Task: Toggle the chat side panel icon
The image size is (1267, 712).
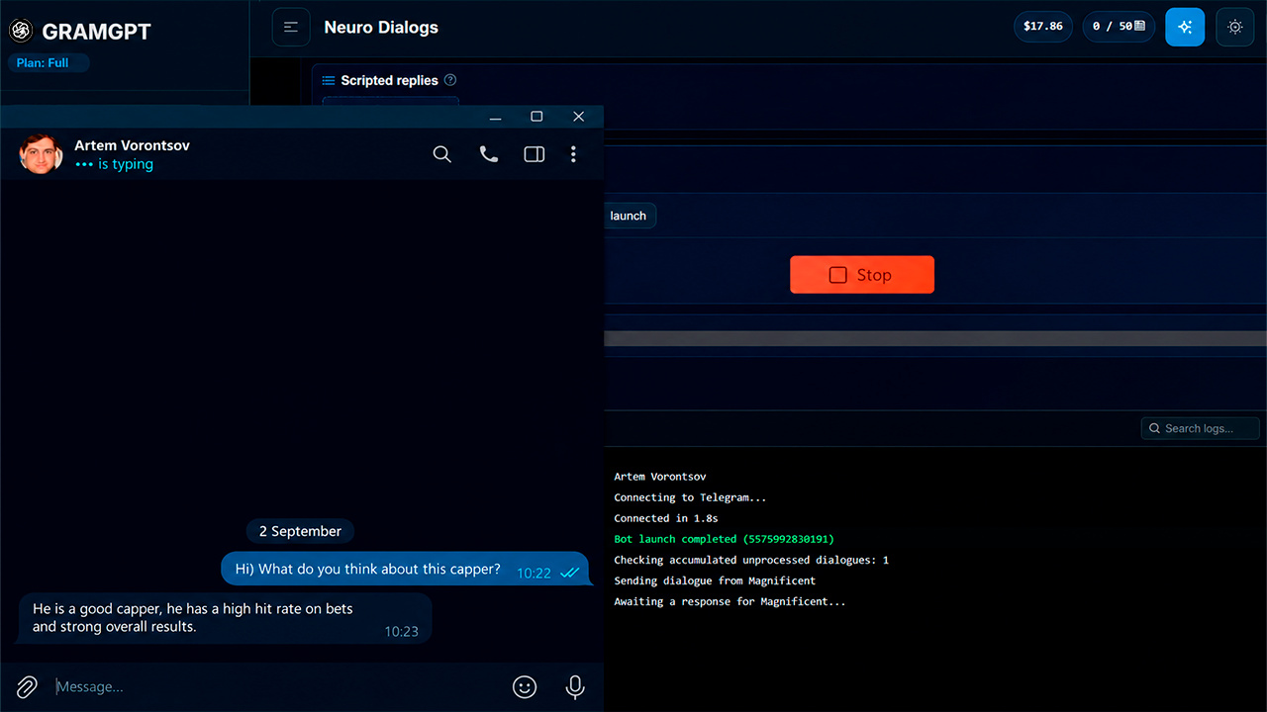Action: click(x=535, y=154)
